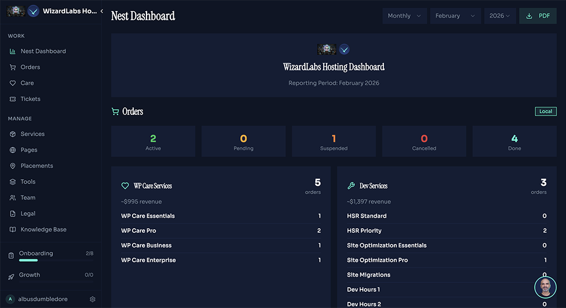This screenshot has width=566, height=308.
Task: Open the Legal menu item
Action: (28, 214)
